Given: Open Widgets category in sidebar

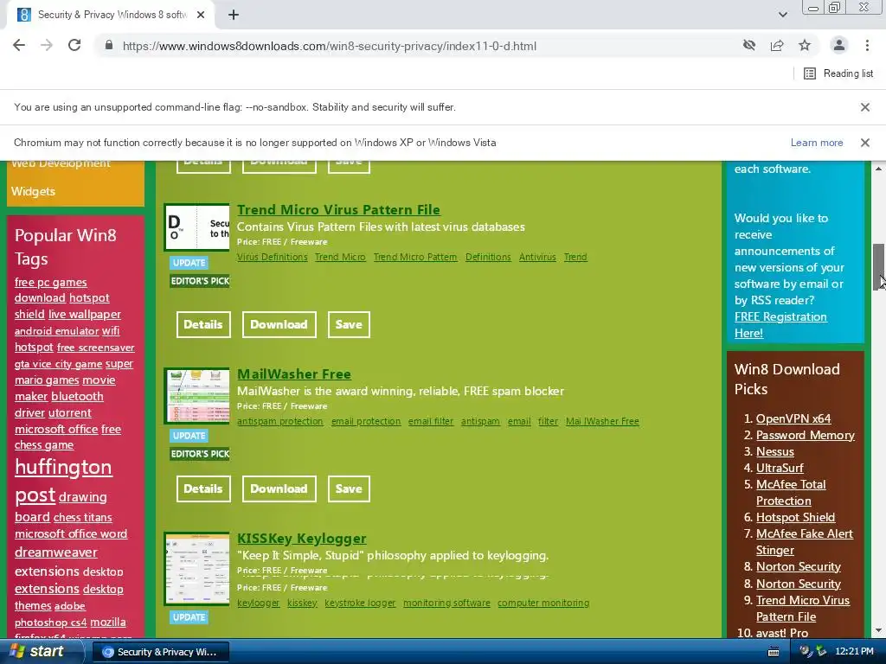Looking at the screenshot, I should click(x=34, y=191).
